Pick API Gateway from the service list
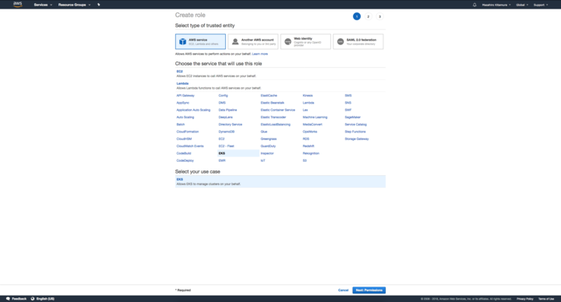 coord(185,96)
